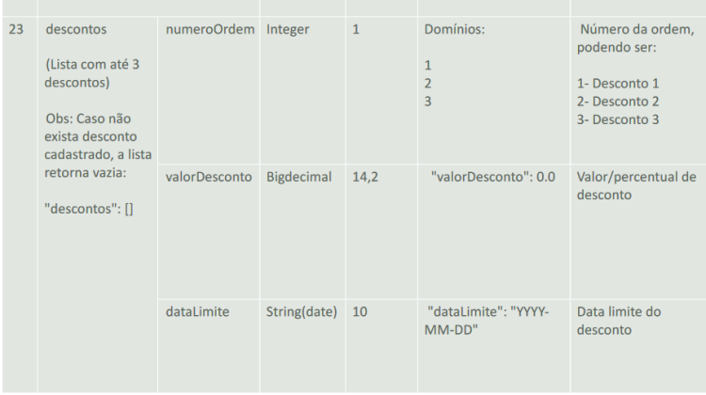Screen dimensions: 706x395
Task: Click the "descontos": [] sample text
Action: pyautogui.click(x=88, y=209)
